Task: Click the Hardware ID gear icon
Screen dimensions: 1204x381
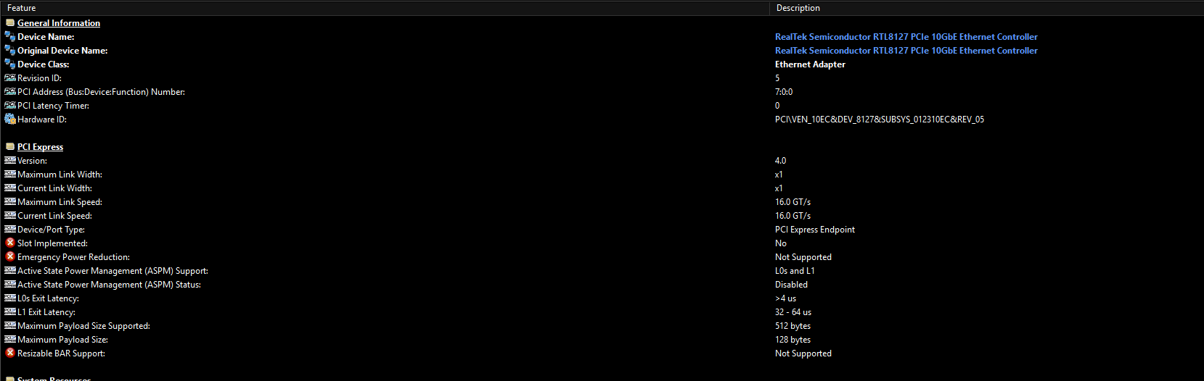Action: 10,120
